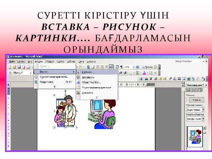
Task: Open the style dropdown showing Обычный
Action: pyautogui.click(x=31, y=73)
